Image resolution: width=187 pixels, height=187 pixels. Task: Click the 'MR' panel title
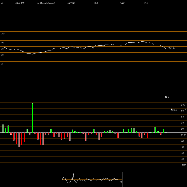(x=167, y=97)
